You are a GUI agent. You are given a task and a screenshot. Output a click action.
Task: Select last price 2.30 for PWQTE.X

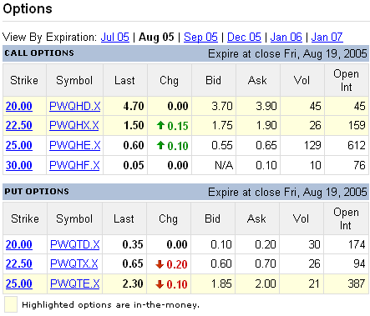133,283
